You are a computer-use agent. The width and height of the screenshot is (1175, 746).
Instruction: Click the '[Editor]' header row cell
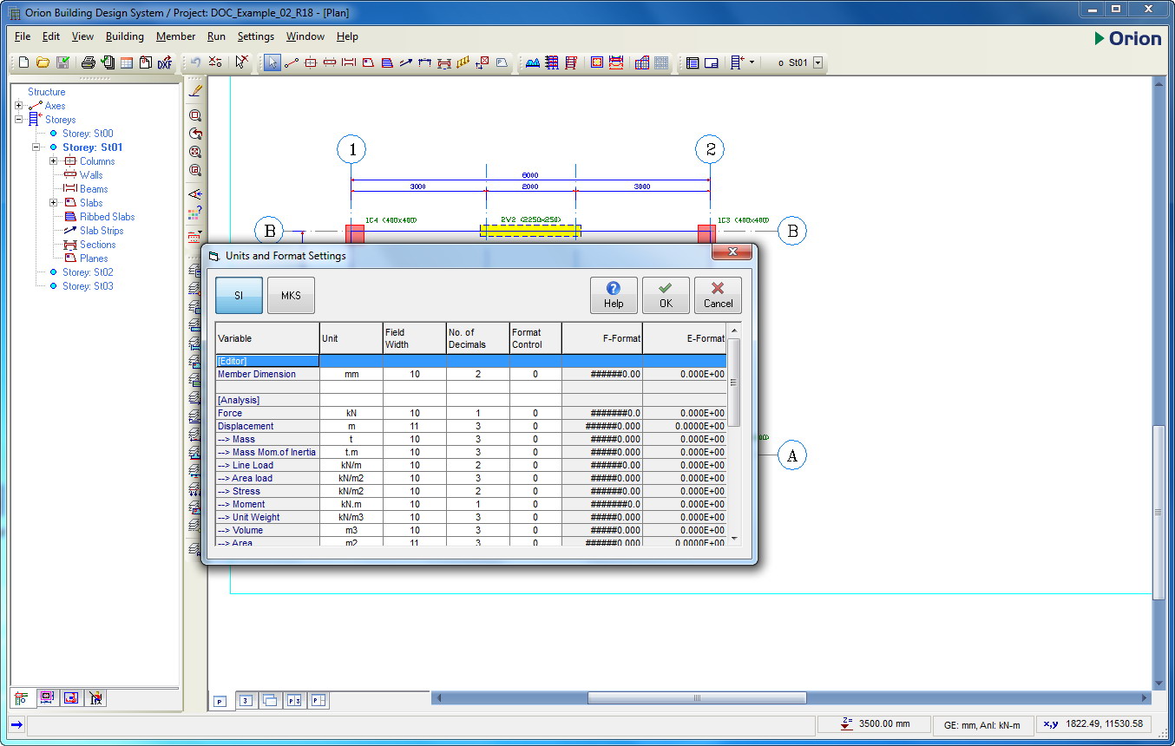coord(267,361)
